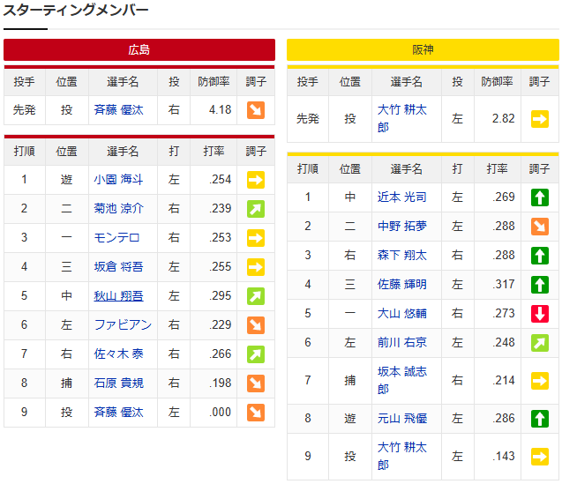Click light-green up-right arrow for 前川 右京
This screenshot has width=562, height=484.
tap(540, 343)
